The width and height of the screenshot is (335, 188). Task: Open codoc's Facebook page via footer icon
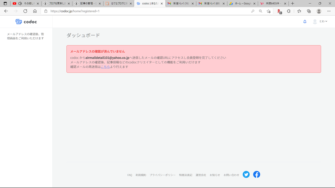coord(257,175)
